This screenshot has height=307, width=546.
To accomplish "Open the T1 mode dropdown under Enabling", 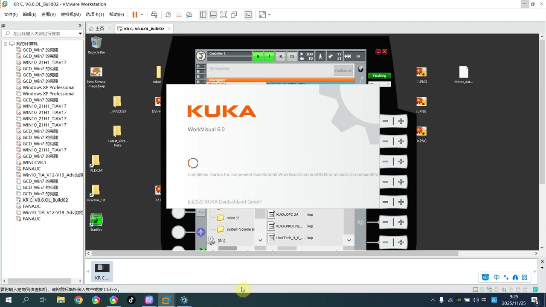I will click(379, 84).
